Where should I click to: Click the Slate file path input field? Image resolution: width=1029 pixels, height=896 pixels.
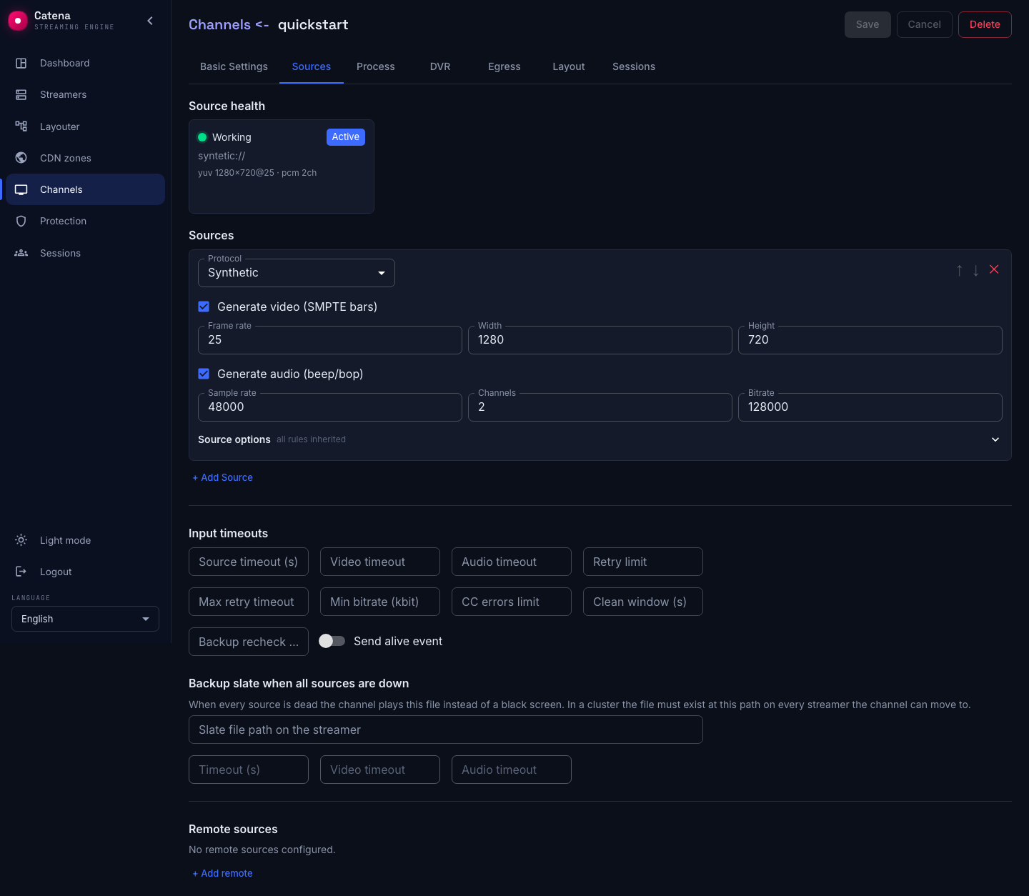click(x=446, y=730)
